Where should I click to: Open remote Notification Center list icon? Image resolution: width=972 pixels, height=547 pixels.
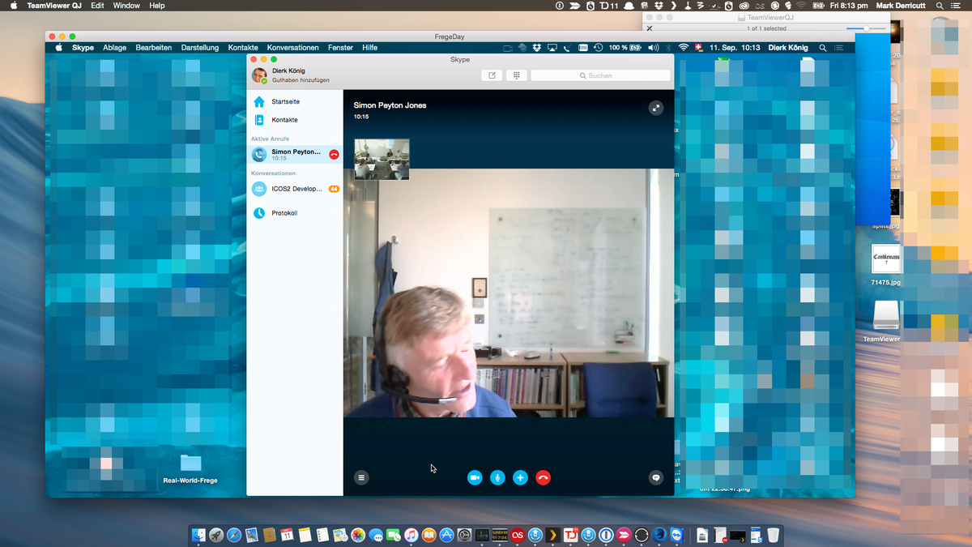[x=838, y=48]
